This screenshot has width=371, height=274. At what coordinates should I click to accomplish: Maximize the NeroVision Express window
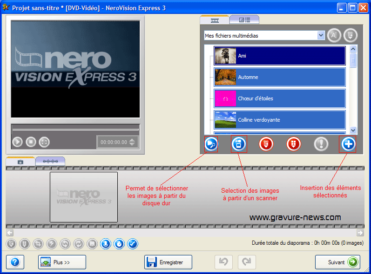tap(352, 8)
